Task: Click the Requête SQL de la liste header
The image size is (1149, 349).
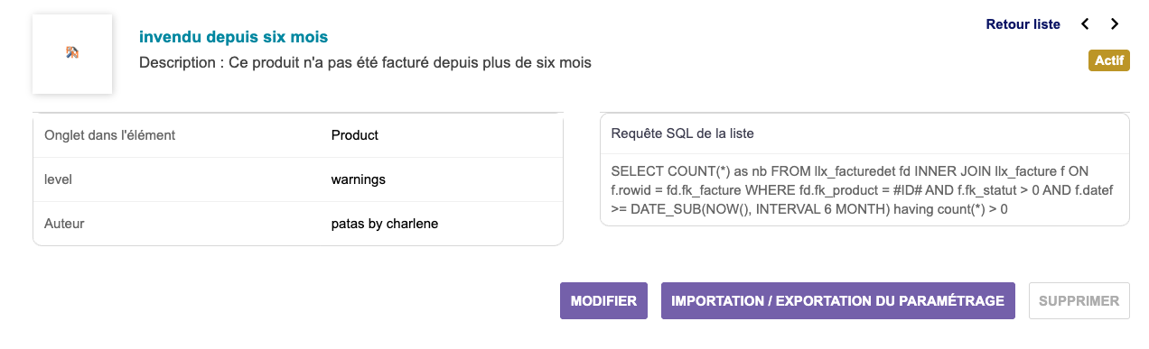Action: (x=683, y=133)
